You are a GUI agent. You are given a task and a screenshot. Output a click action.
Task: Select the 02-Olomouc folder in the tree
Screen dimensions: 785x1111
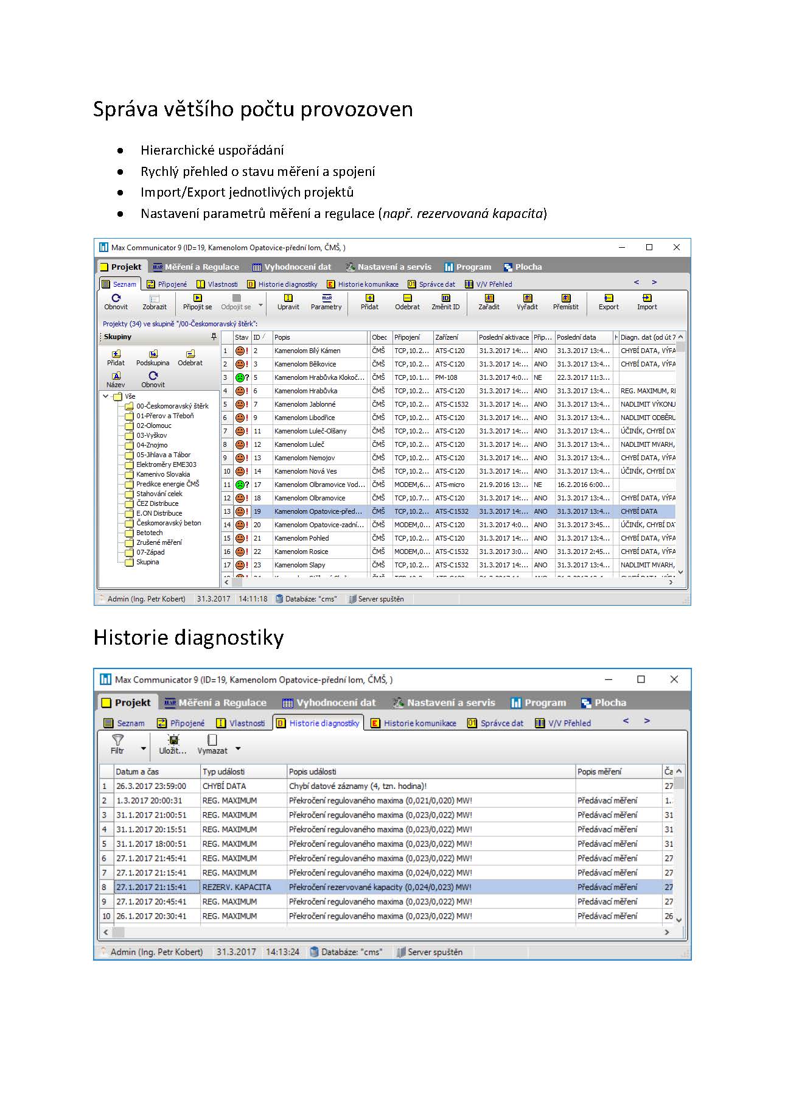[148, 426]
